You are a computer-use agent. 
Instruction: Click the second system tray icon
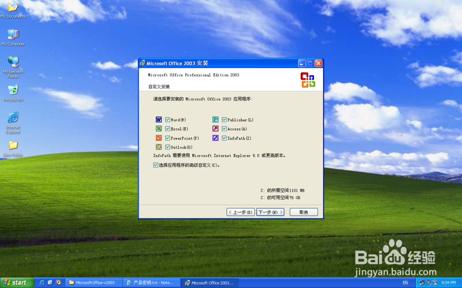[x=428, y=283]
